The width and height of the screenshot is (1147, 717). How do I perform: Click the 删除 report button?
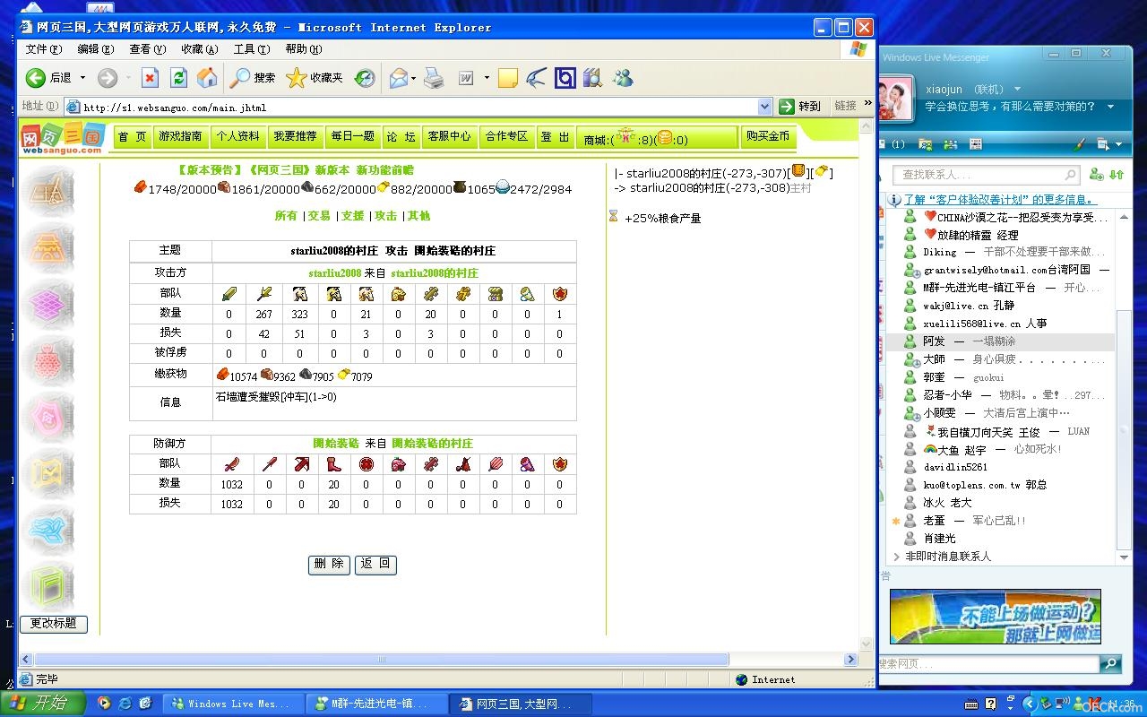click(329, 565)
